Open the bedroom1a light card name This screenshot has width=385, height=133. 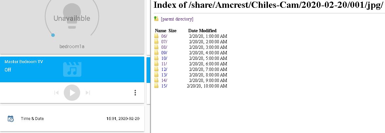pos(72,47)
